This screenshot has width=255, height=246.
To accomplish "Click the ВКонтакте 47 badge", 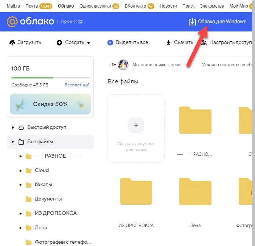I will coord(151,6).
